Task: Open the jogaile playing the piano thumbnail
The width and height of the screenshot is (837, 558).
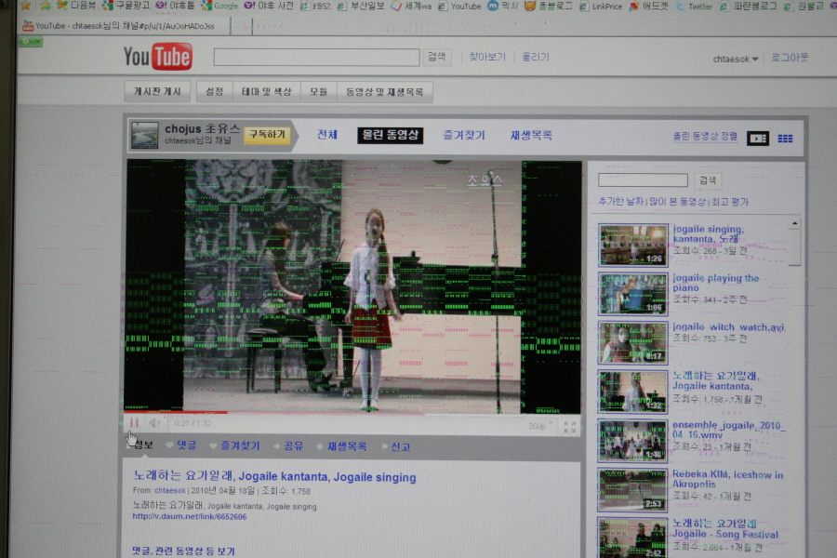Action: tap(633, 294)
